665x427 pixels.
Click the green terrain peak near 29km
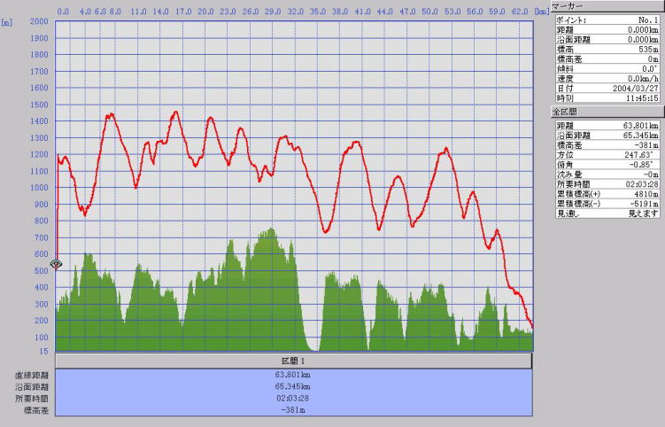(269, 232)
